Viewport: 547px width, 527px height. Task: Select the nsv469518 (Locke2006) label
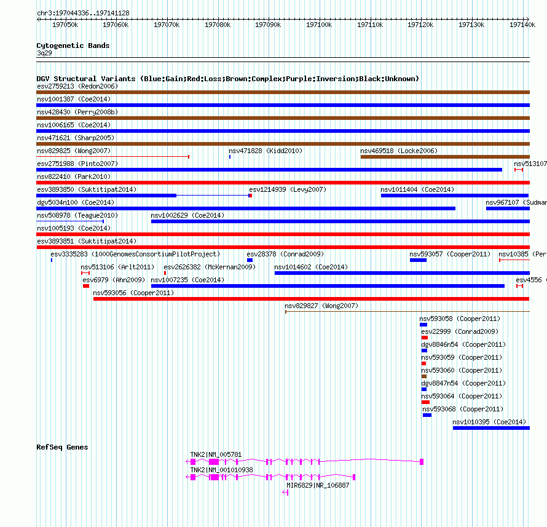[x=399, y=151]
